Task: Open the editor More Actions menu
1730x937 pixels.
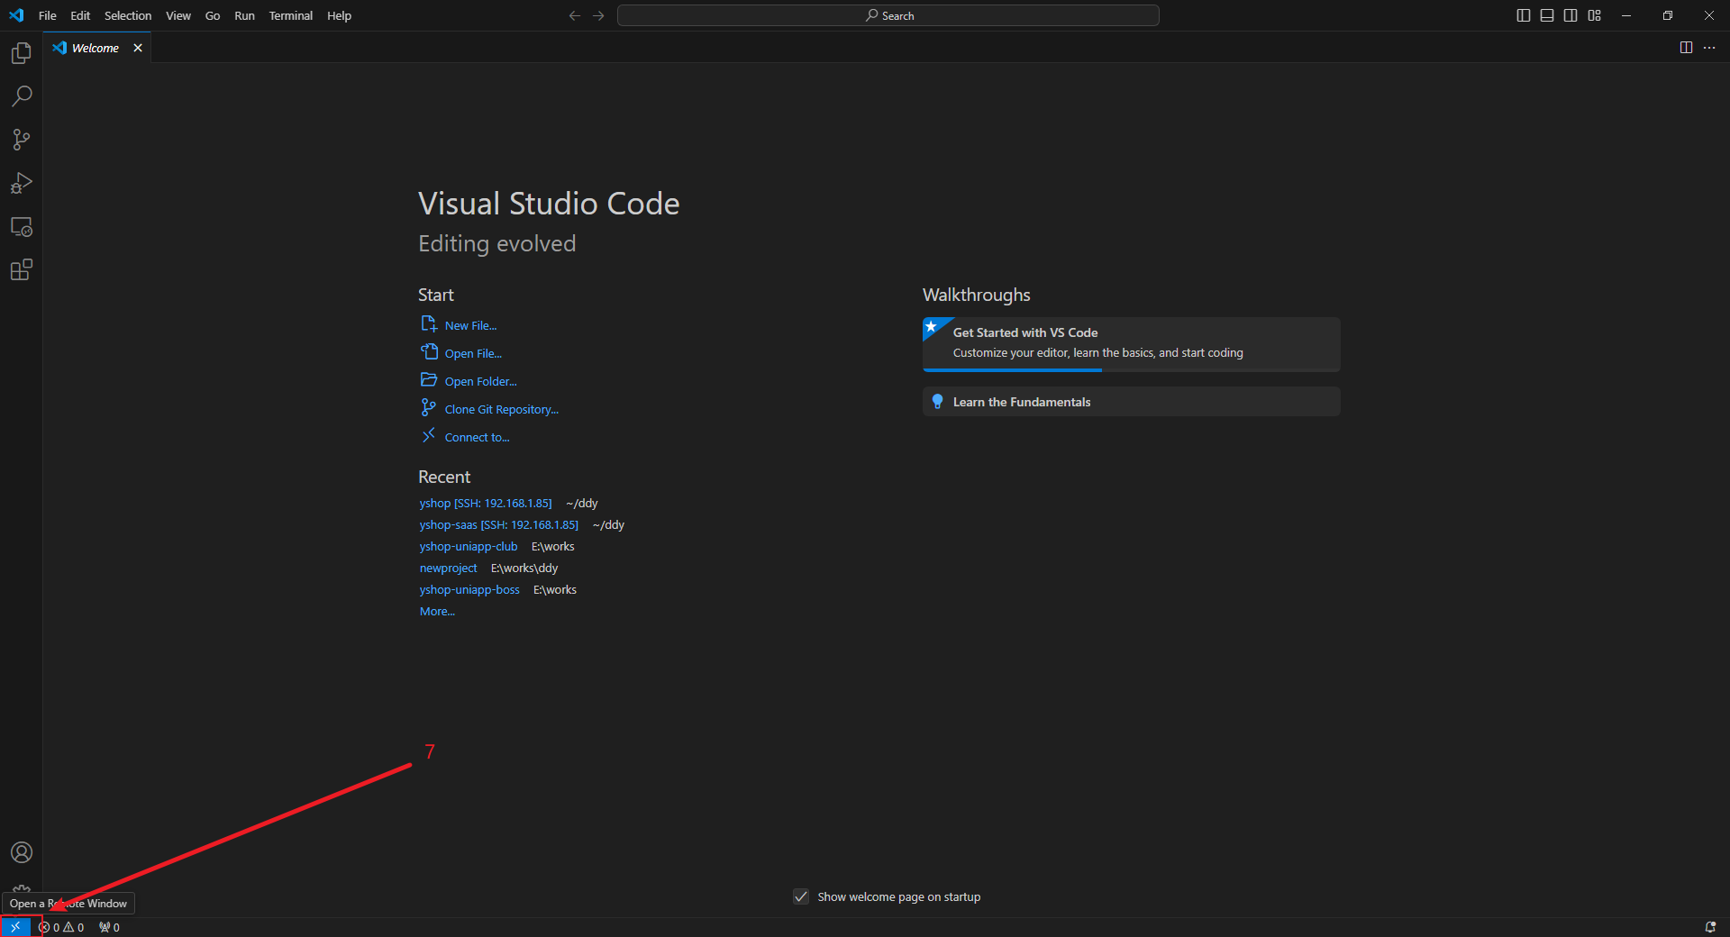Action: coord(1709,48)
